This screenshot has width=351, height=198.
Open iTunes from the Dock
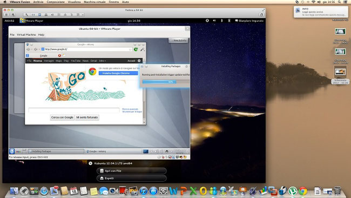coord(144,191)
